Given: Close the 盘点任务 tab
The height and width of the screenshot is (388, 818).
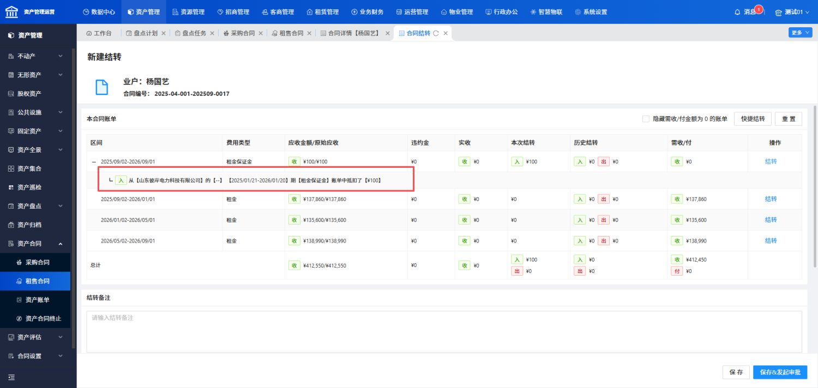Looking at the screenshot, I should click(x=212, y=33).
